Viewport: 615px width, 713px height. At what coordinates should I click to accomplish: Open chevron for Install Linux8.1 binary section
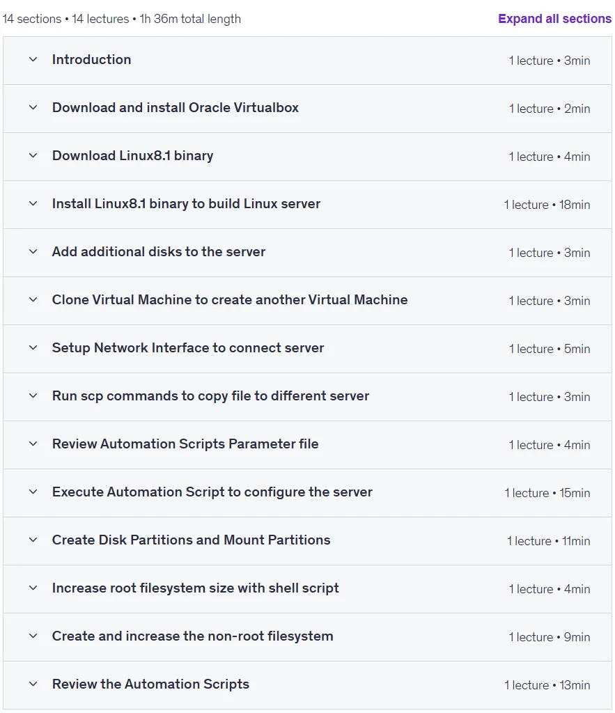(33, 204)
